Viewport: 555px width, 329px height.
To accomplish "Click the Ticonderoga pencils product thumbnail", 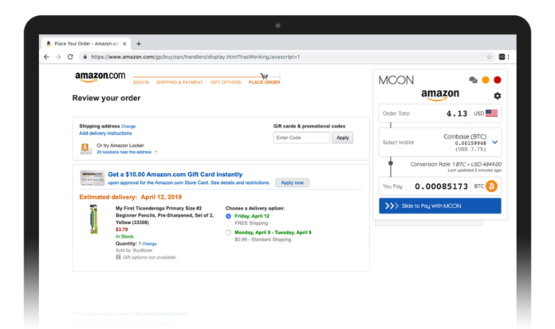I will tap(93, 219).
